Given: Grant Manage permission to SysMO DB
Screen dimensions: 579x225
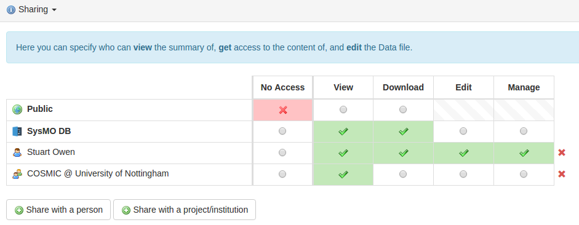Looking at the screenshot, I should 523,131.
